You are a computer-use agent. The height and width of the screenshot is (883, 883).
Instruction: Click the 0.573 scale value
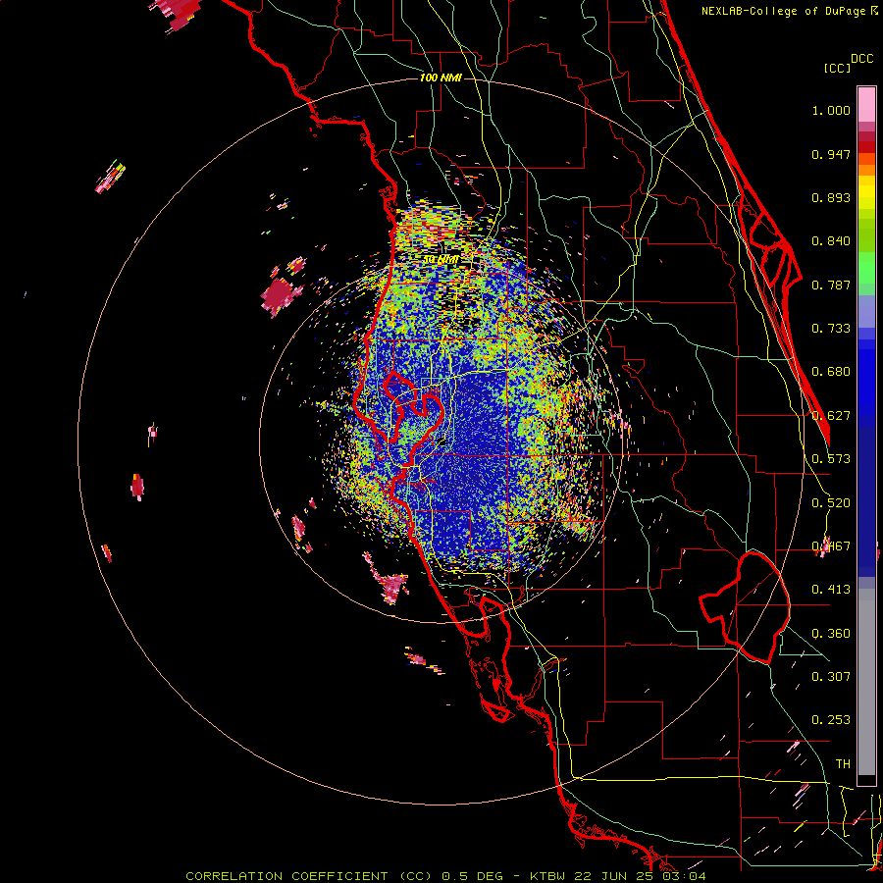coord(831,459)
